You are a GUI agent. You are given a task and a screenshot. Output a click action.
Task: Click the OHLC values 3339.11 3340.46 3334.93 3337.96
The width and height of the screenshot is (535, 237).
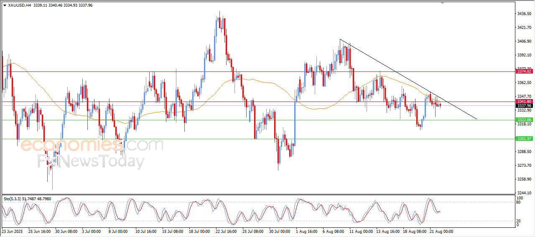click(x=63, y=5)
